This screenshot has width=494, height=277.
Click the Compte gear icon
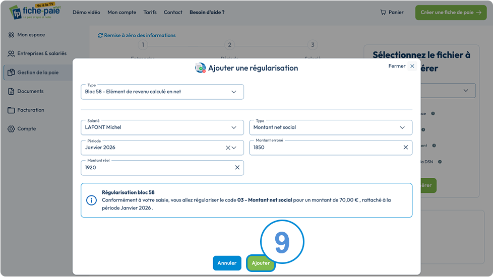pos(11,129)
